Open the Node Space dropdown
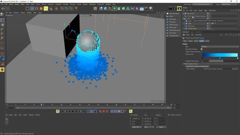This screenshot has height=135, width=240. pos(202,4)
